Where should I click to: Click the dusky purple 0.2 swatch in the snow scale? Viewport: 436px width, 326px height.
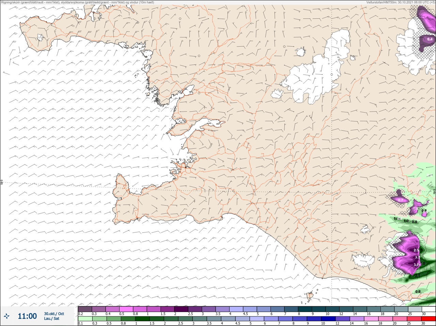coord(85,309)
